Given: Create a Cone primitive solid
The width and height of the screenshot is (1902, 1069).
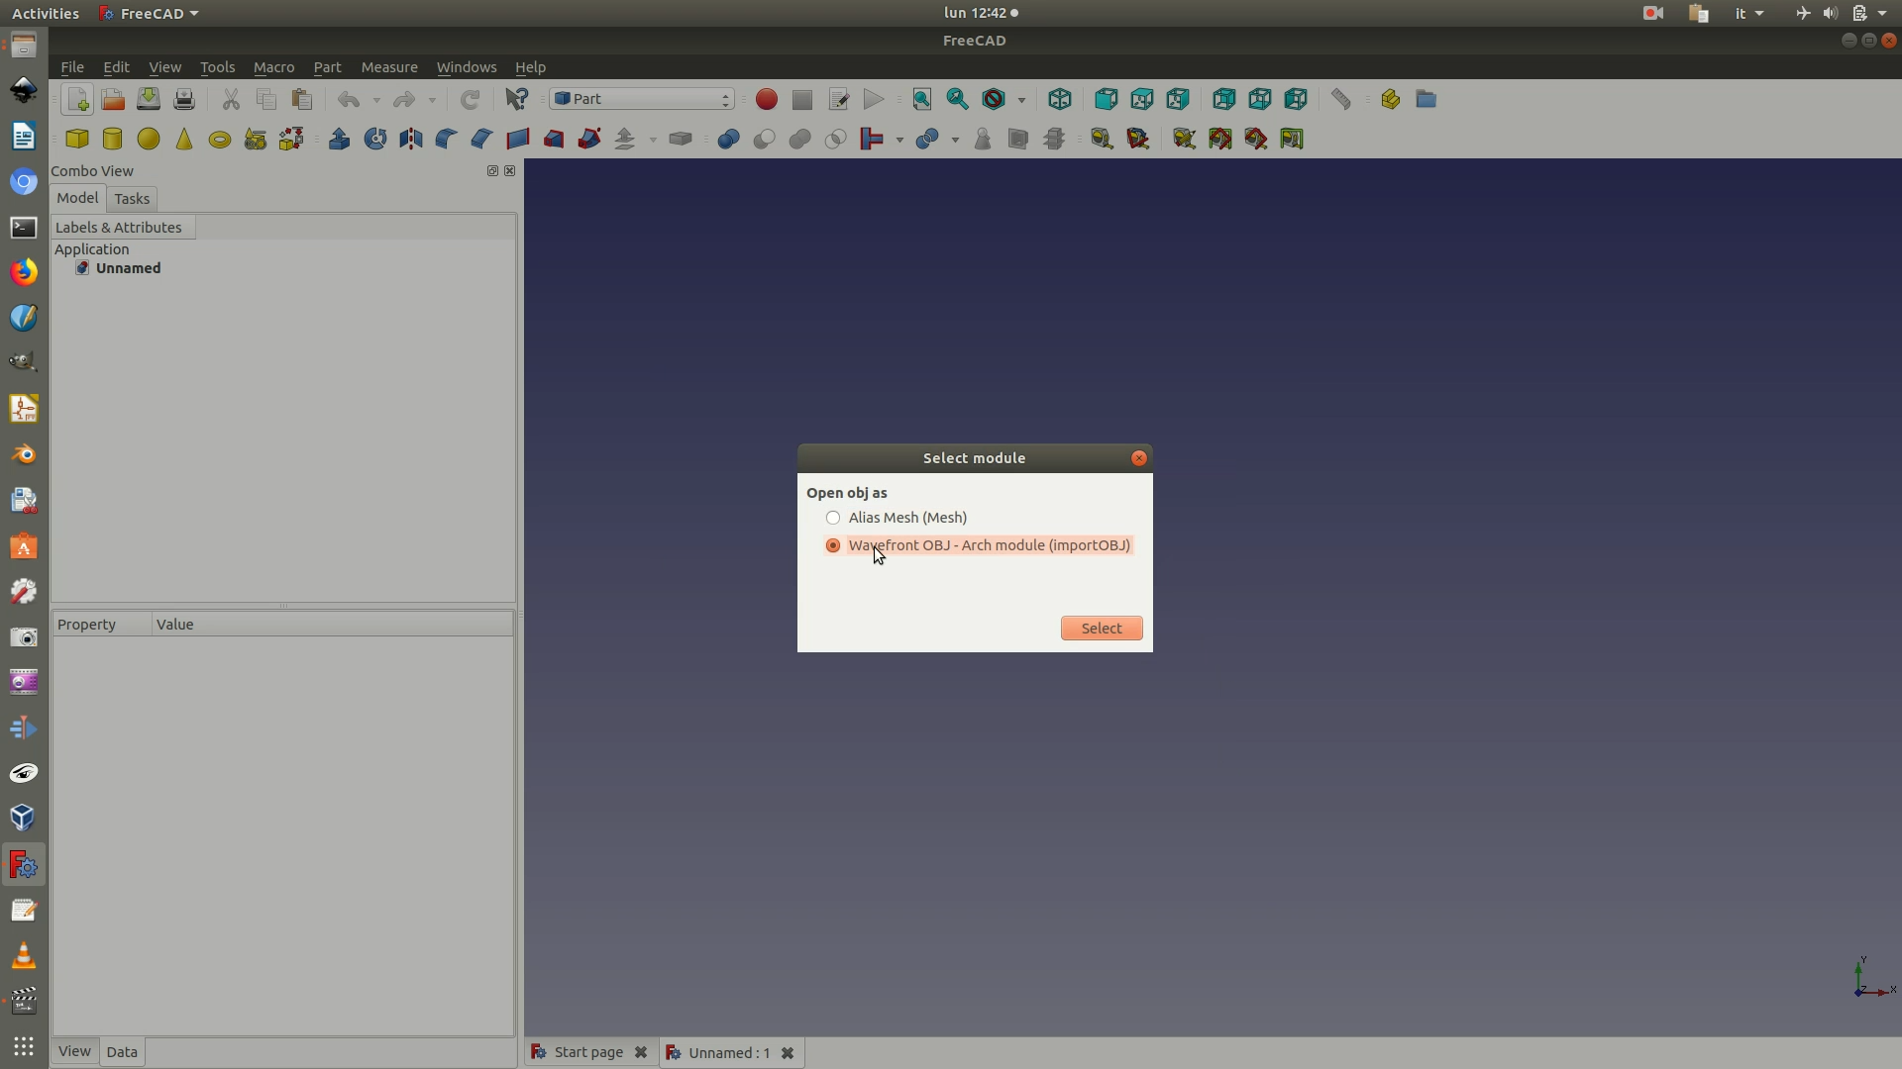Looking at the screenshot, I should [184, 139].
